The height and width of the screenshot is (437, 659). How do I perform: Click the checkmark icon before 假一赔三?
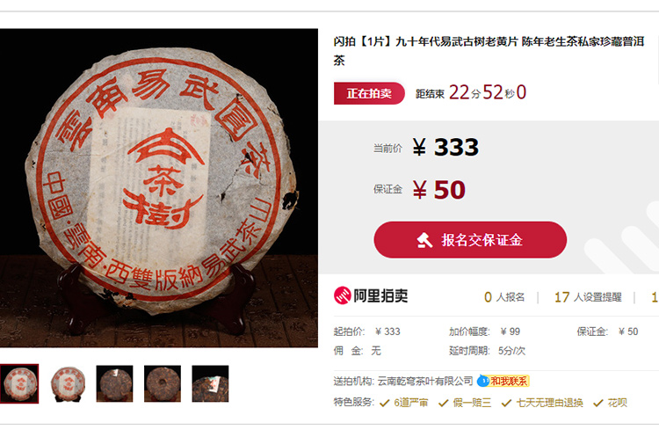point(444,403)
